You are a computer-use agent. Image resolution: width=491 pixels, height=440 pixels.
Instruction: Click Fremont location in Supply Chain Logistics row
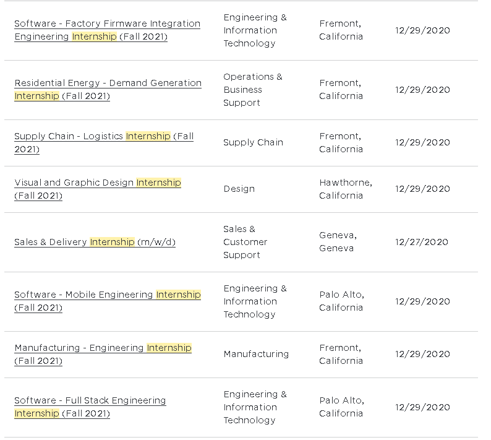tap(341, 142)
